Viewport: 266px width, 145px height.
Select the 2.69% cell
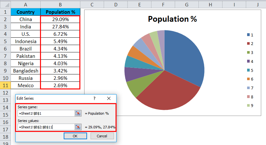tap(60, 86)
